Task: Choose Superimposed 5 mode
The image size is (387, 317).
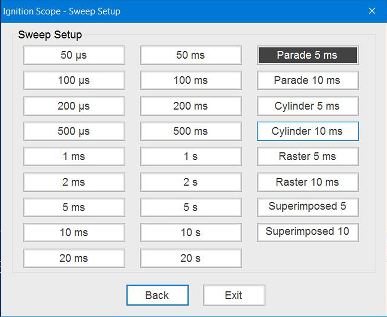Action: [x=308, y=207]
